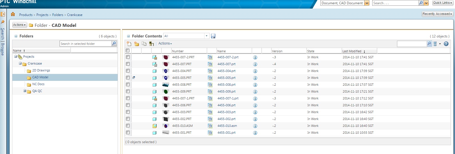
Task: Click the shared status icon on 4455-005.PRT row
Action: coord(134,78)
